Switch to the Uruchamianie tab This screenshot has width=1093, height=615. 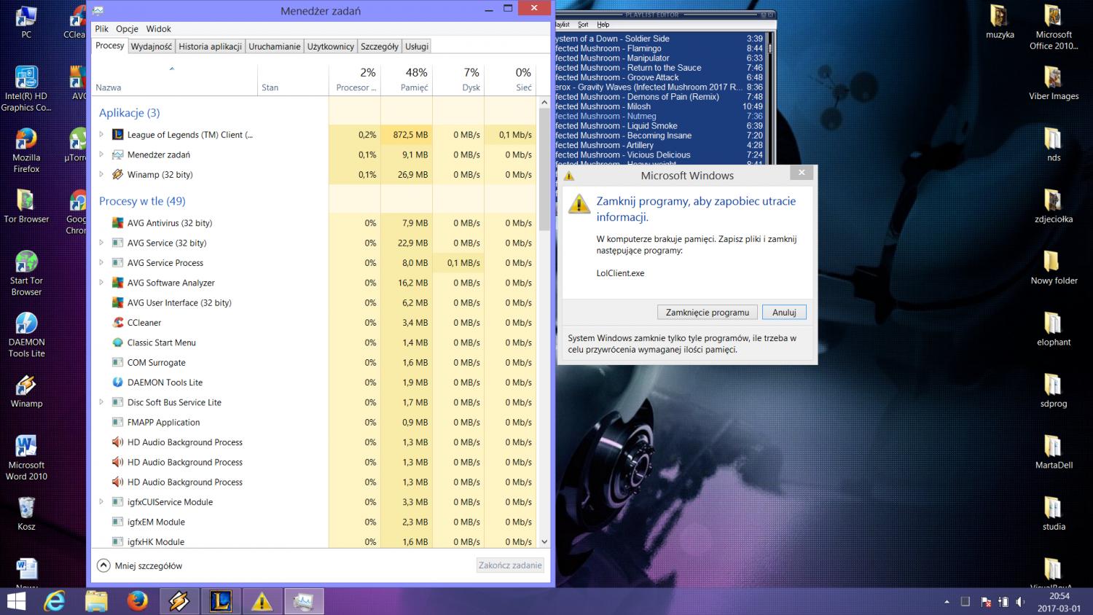point(274,47)
